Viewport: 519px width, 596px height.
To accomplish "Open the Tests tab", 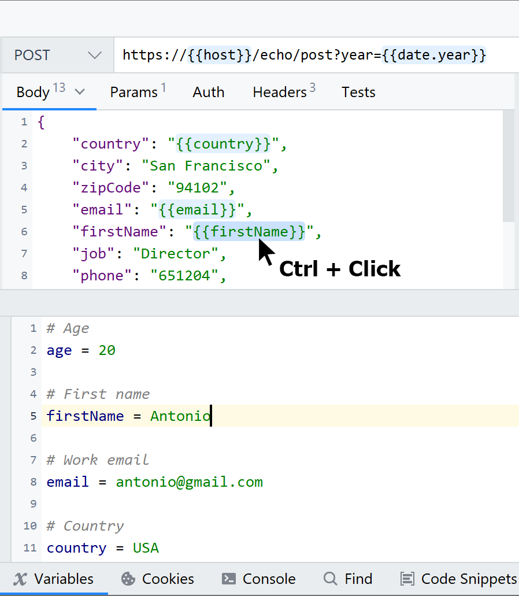I will coord(358,92).
